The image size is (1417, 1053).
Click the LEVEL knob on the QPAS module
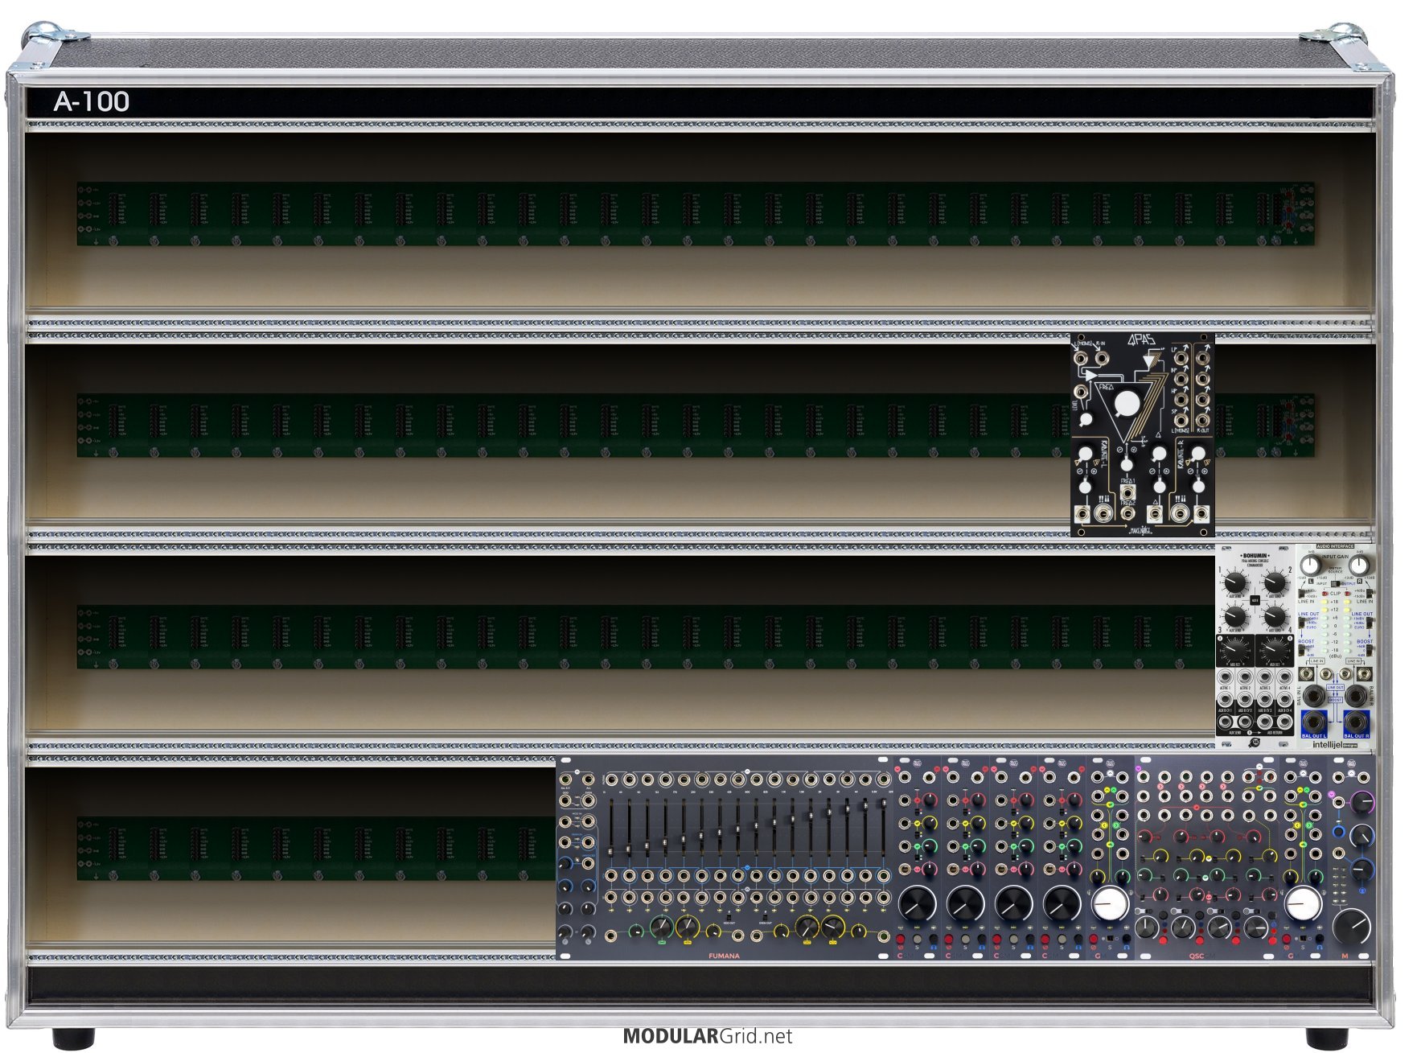(x=1086, y=419)
